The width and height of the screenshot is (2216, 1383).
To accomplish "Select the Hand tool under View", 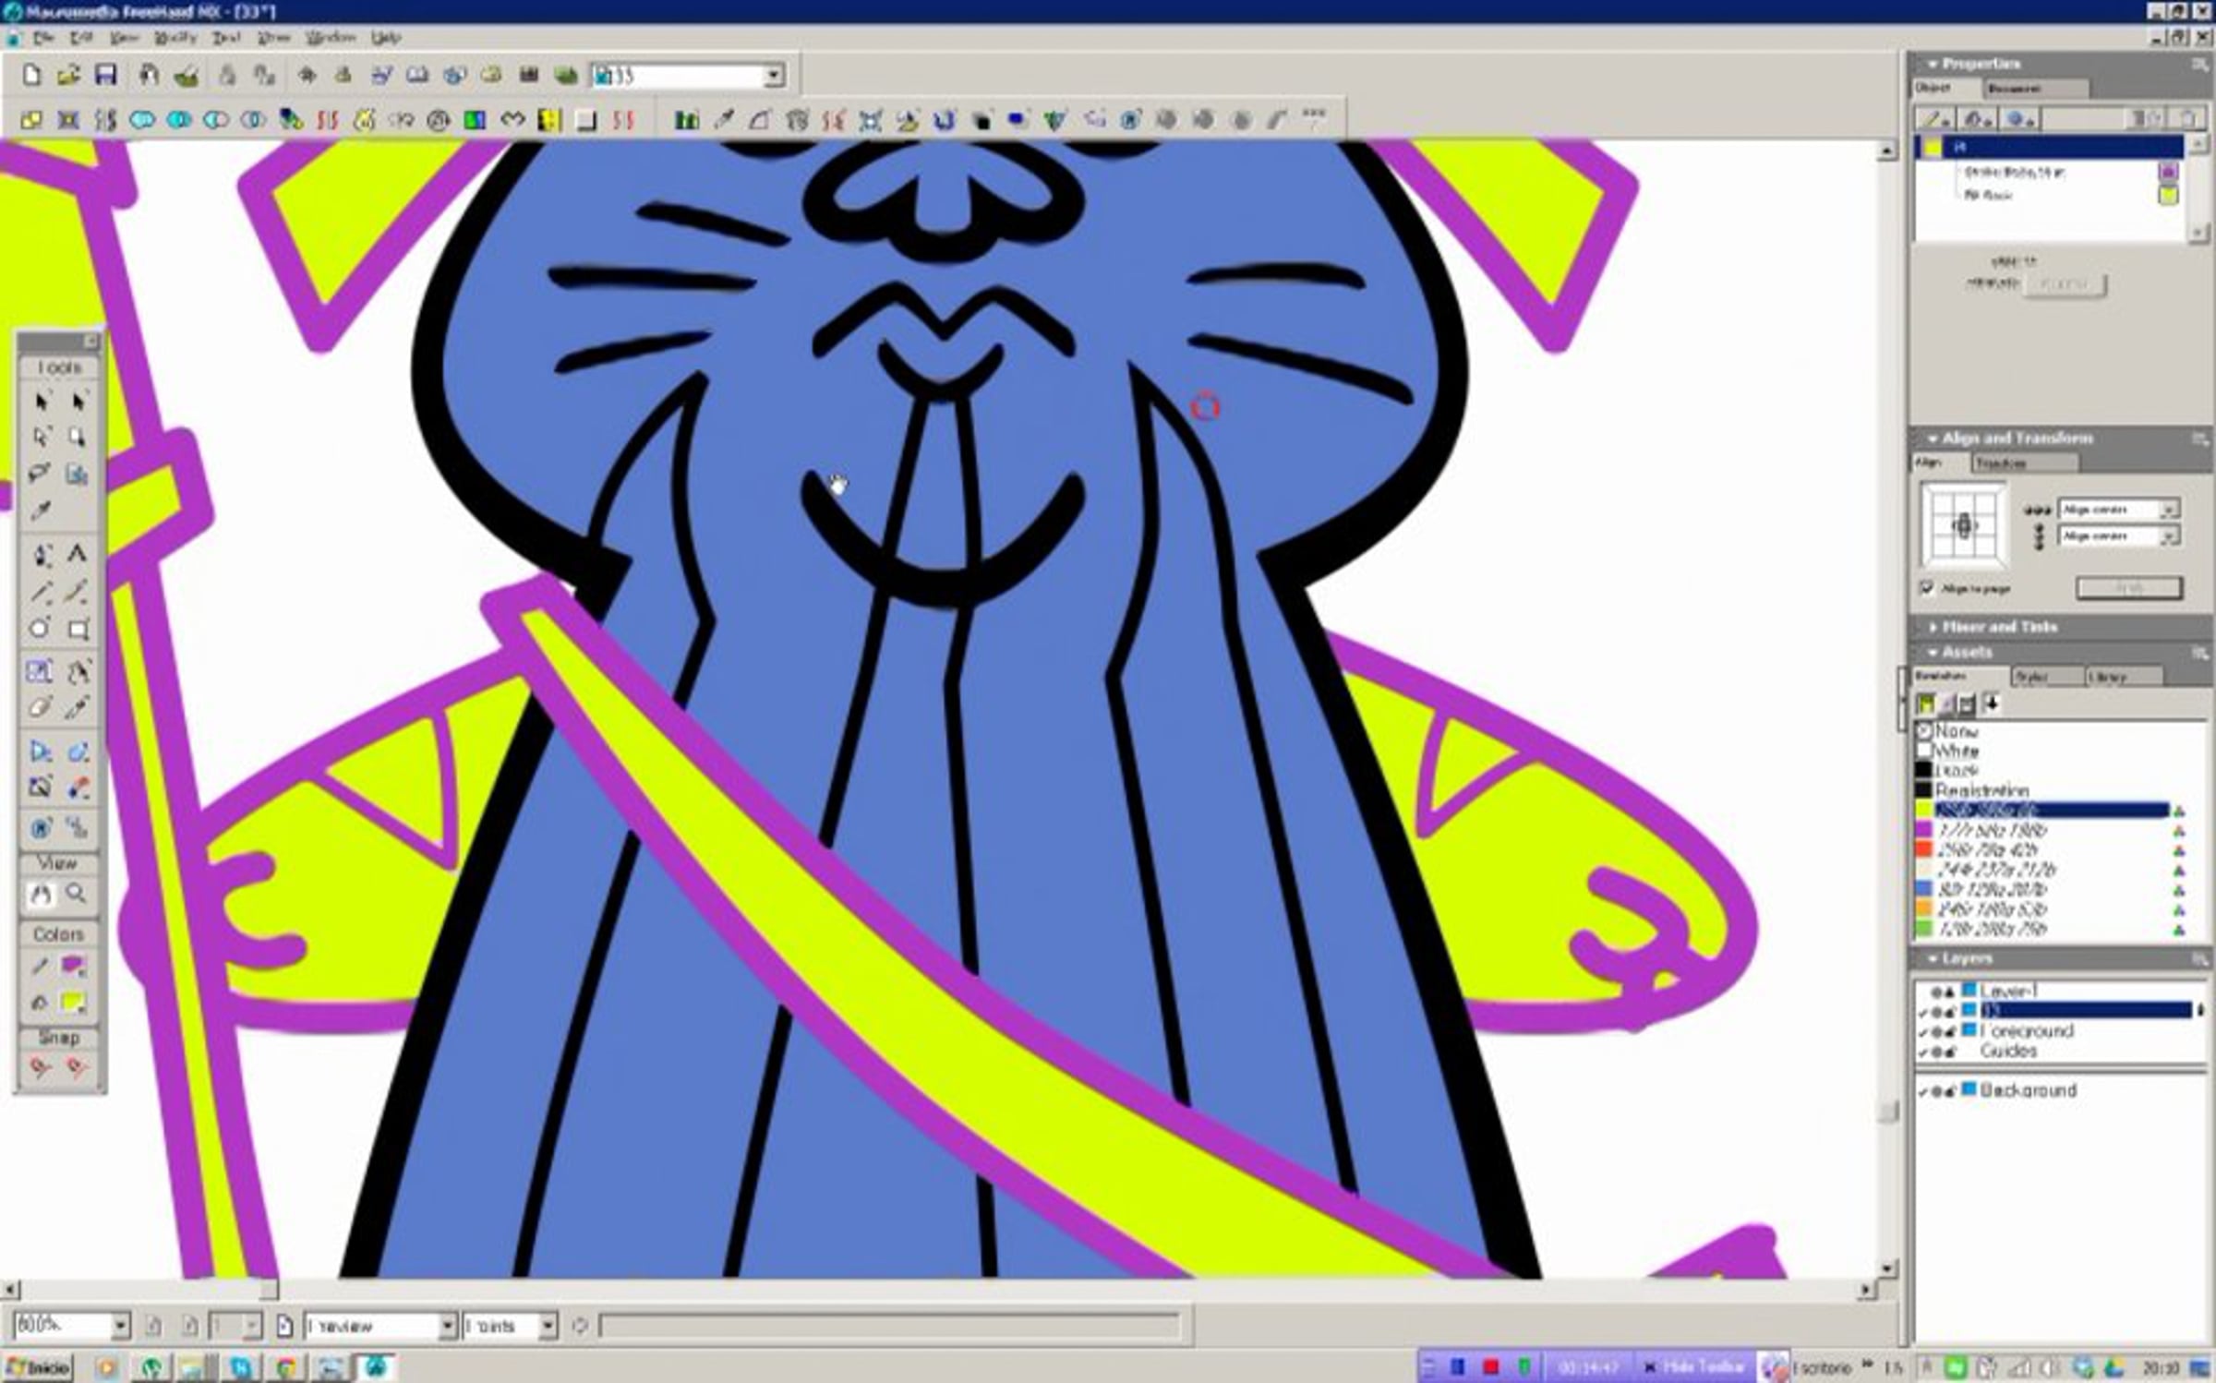I will pyautogui.click(x=41, y=894).
